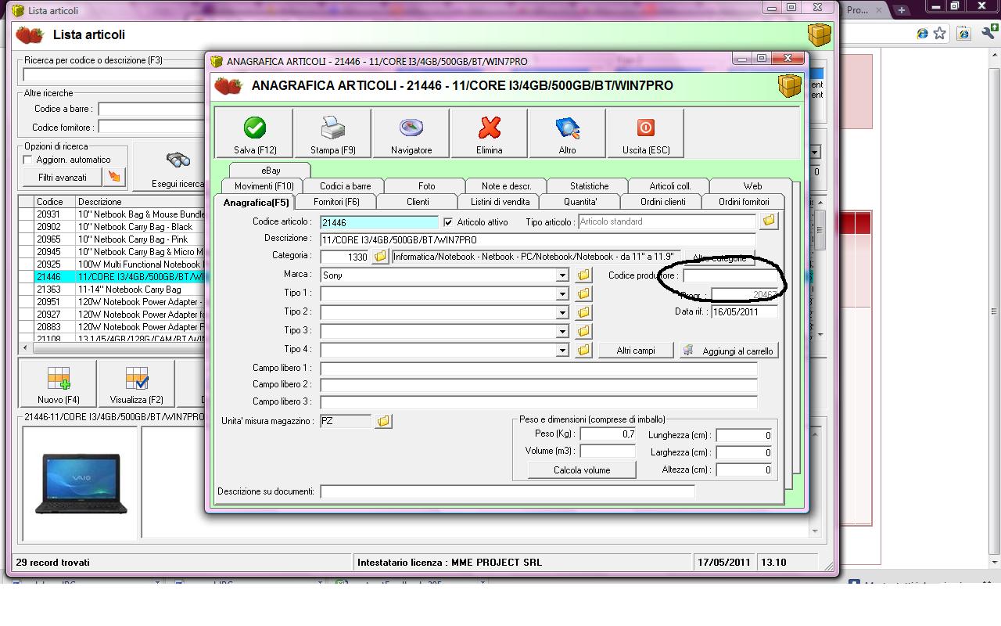Click the browser bookmark star icon
This screenshot has width=1001, height=626.
940,34
